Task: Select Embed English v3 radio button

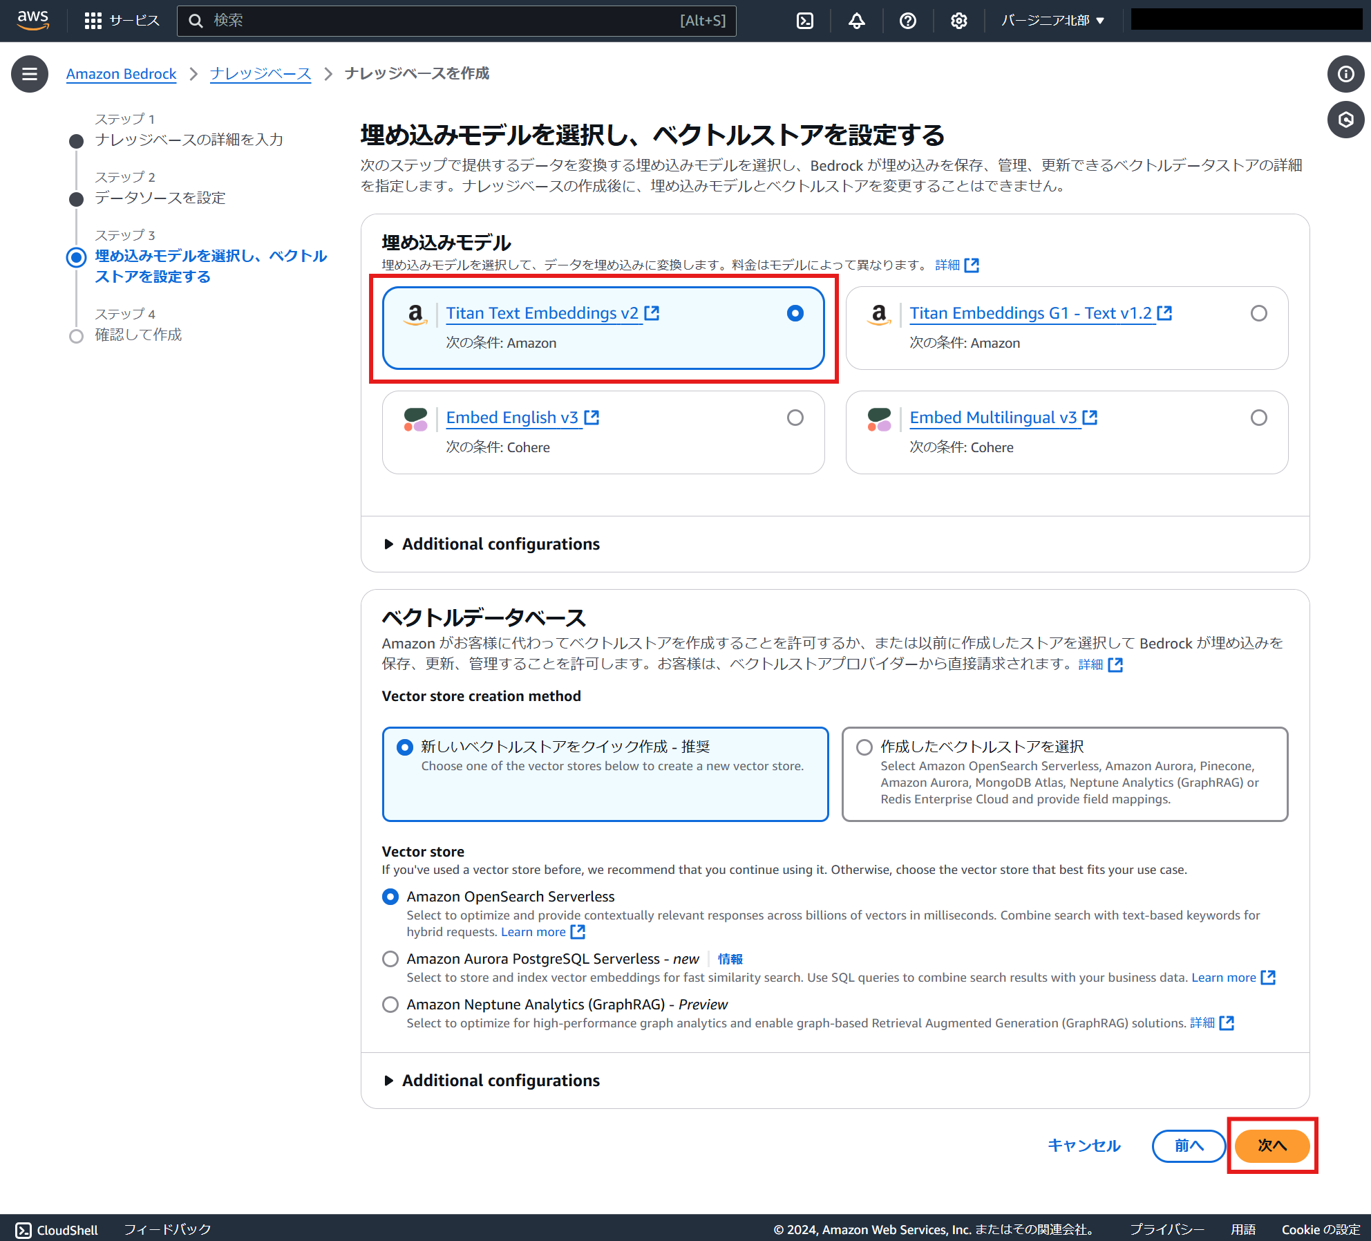Action: (x=795, y=418)
